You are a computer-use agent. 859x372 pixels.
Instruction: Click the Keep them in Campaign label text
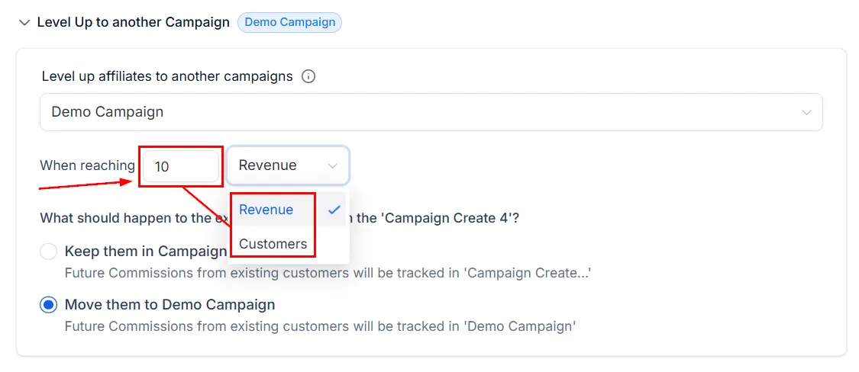pos(146,252)
